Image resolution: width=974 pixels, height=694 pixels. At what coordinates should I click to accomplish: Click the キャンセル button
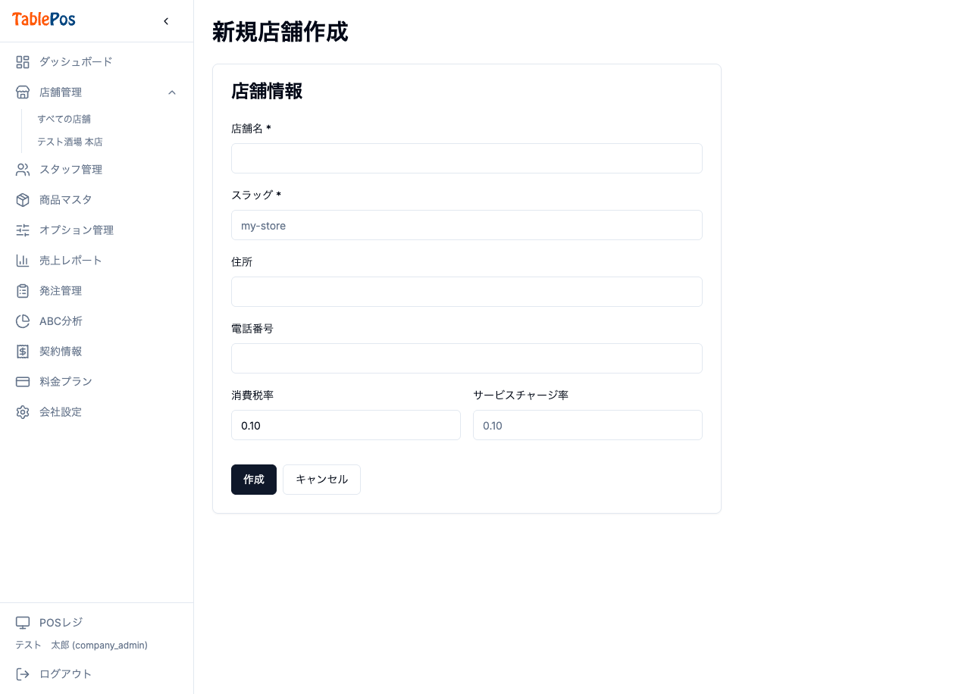tap(321, 480)
